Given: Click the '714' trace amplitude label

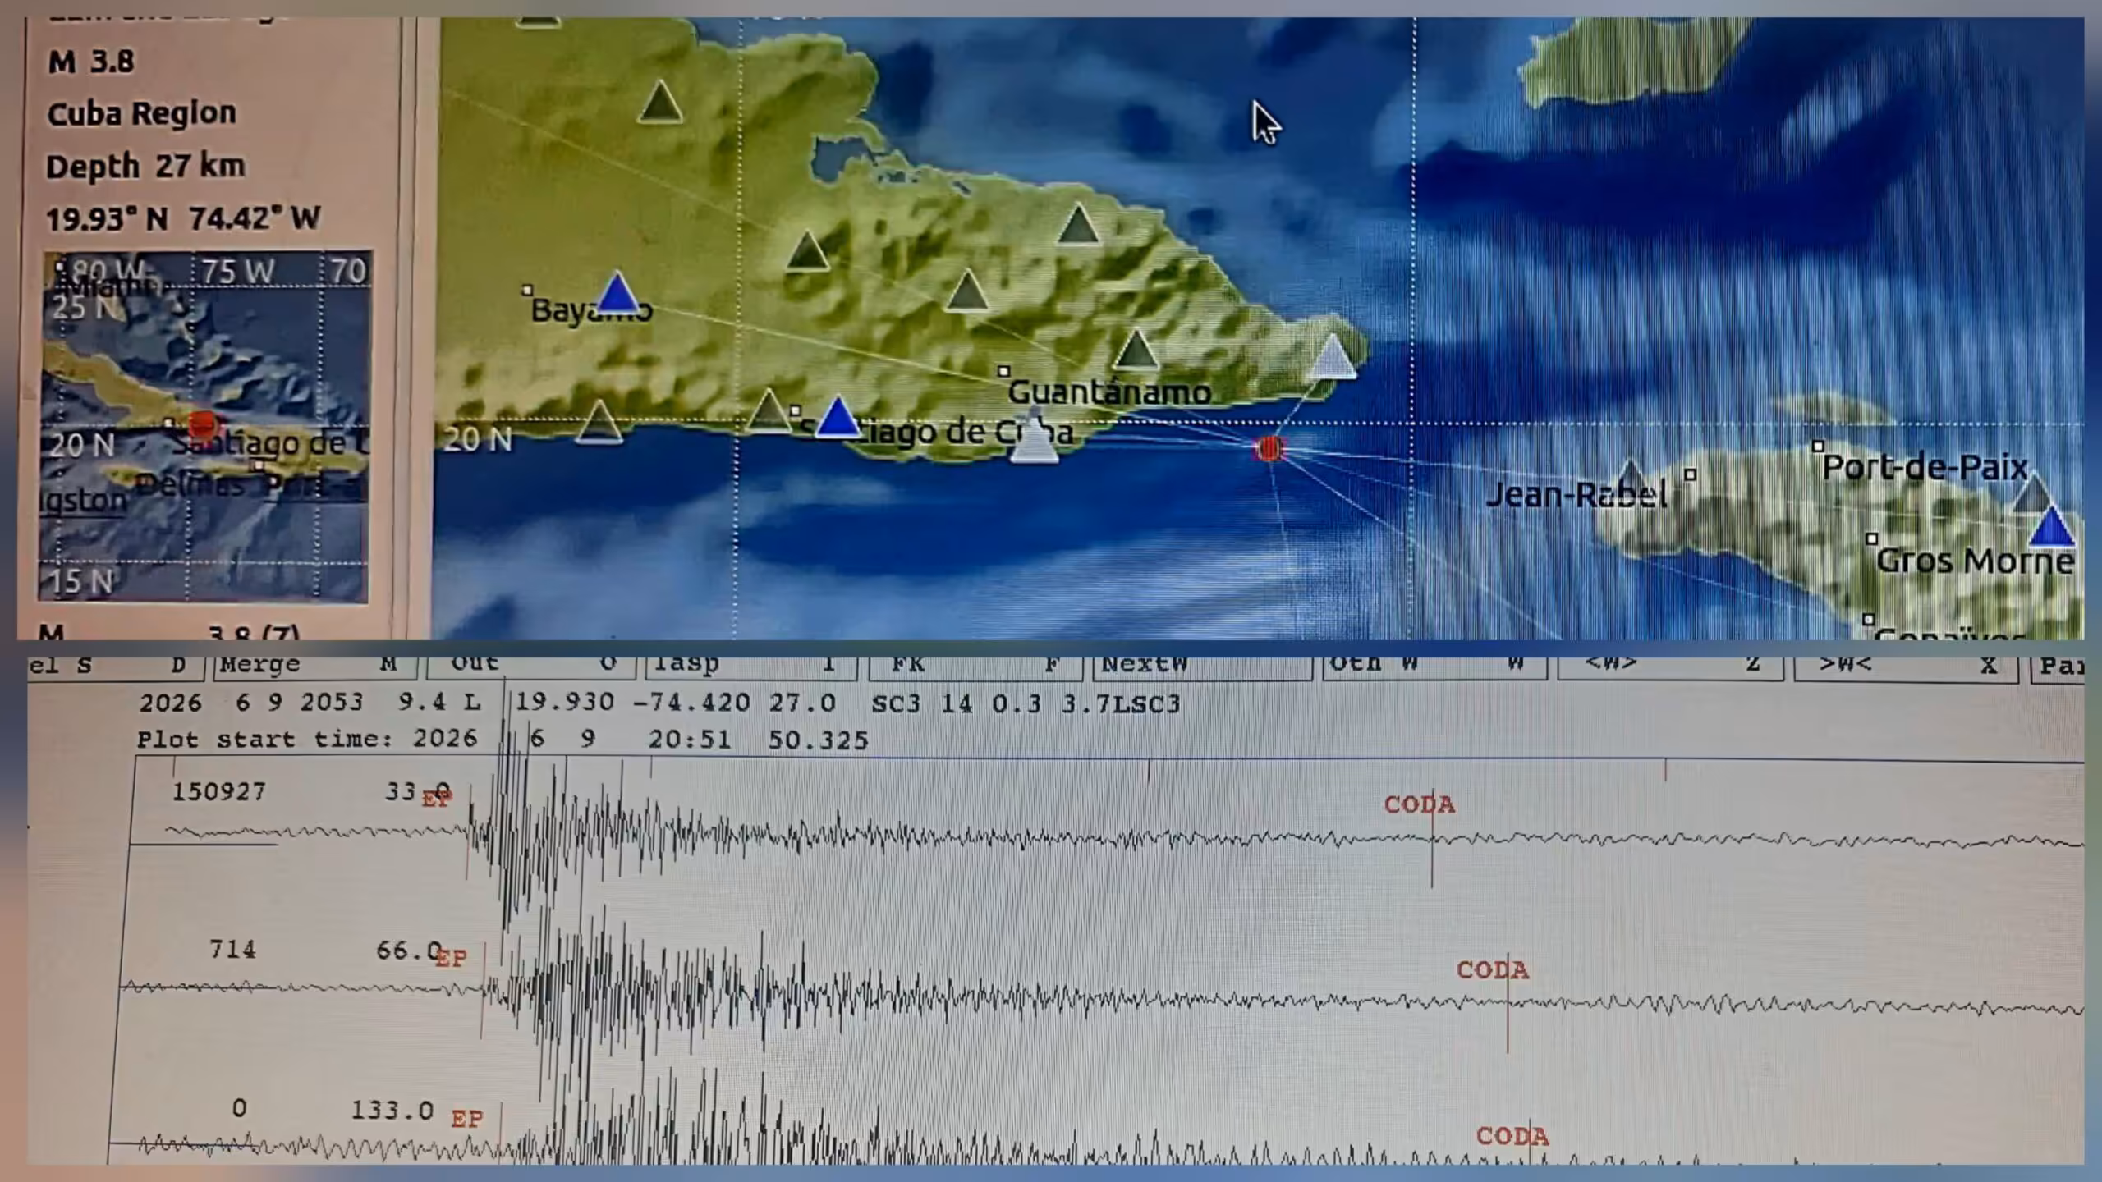Looking at the screenshot, I should [232, 950].
